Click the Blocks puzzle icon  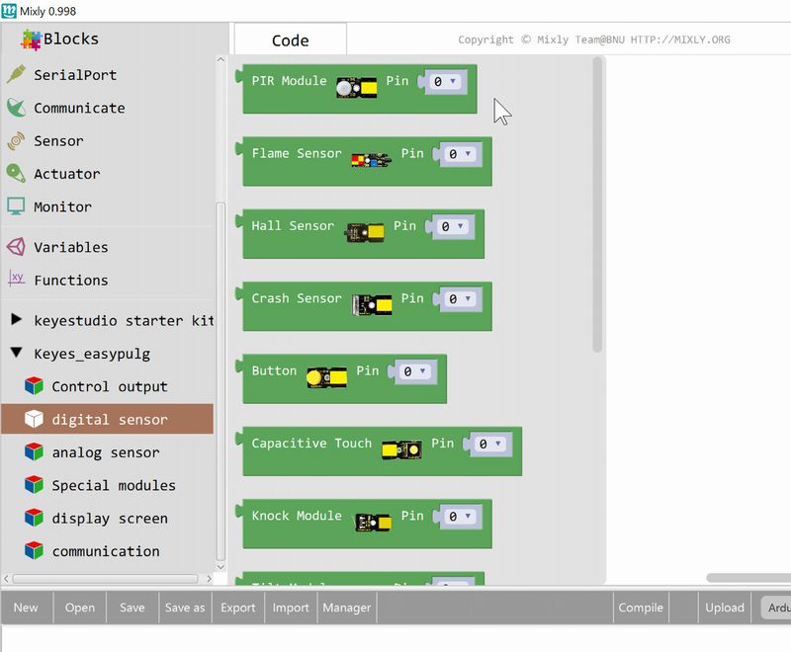click(x=31, y=40)
